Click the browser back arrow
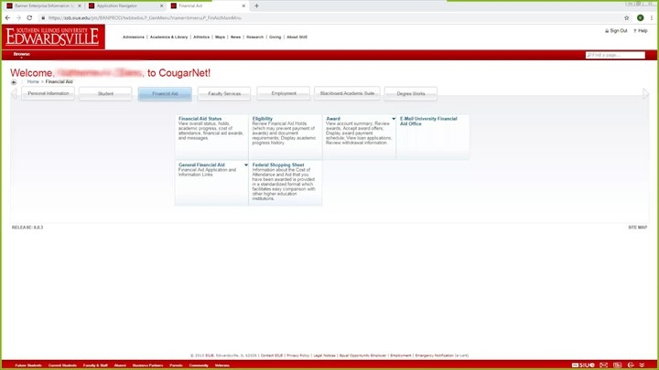The height and width of the screenshot is (370, 659). click(x=7, y=17)
